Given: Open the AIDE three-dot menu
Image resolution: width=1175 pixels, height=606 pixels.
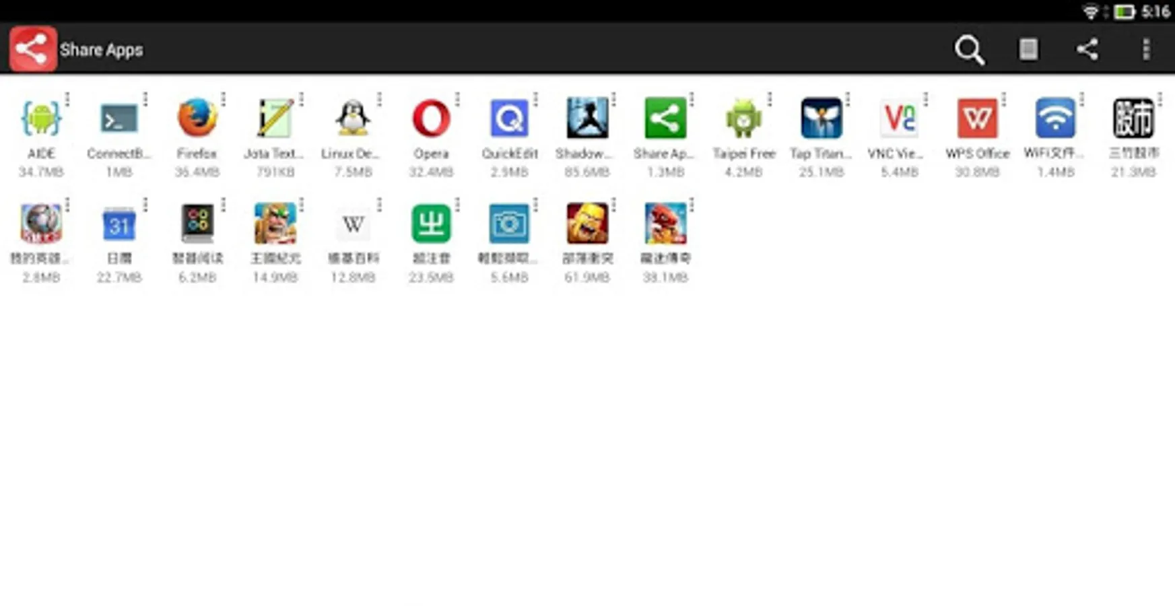Looking at the screenshot, I should 67,100.
